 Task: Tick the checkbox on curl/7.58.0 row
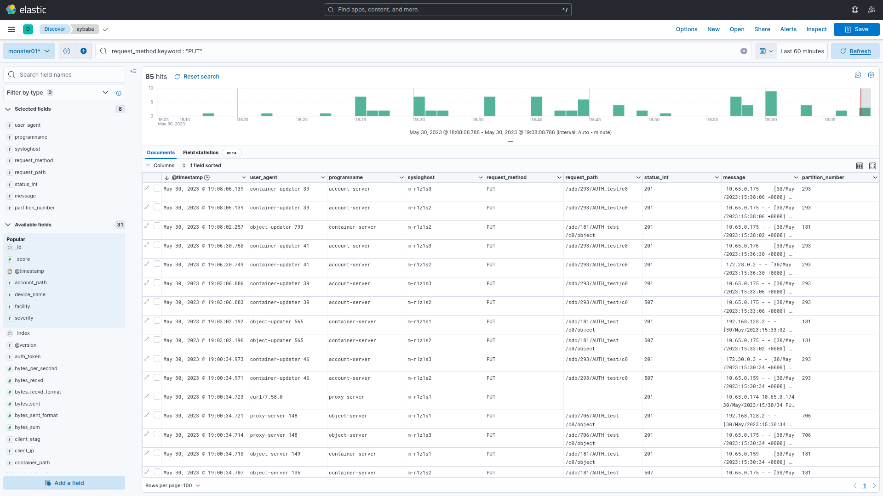(157, 396)
